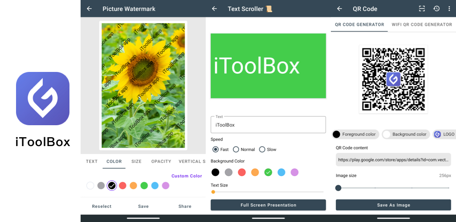The width and height of the screenshot is (456, 222).
Task: Click the generated QR code image
Action: (393, 79)
